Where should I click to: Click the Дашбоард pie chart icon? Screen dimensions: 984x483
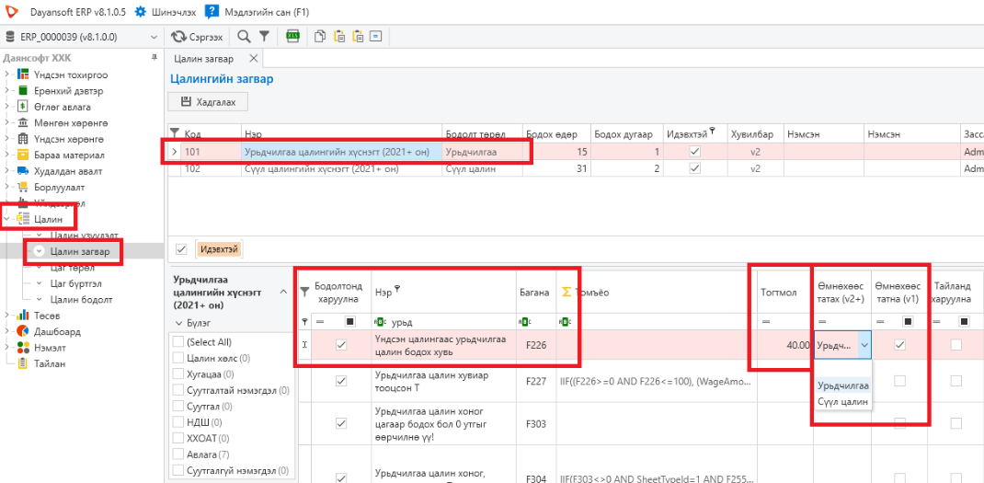point(23,331)
